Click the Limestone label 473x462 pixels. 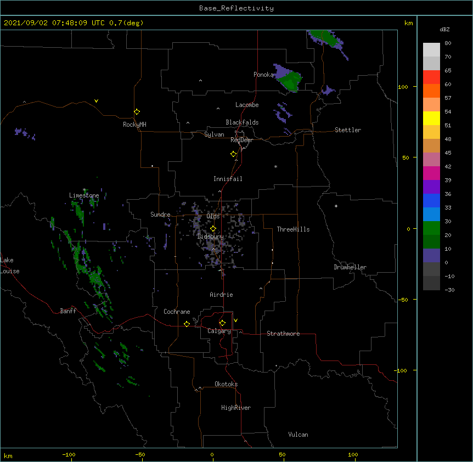[x=84, y=195]
